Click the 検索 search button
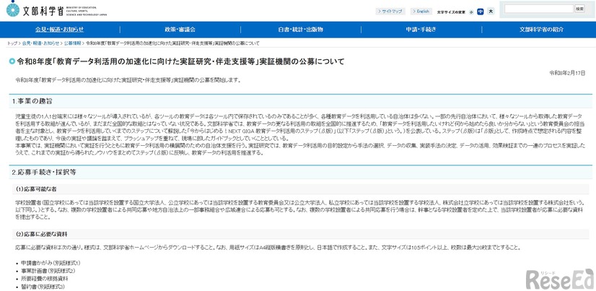Screen dimensions: 596x291 [579, 9]
